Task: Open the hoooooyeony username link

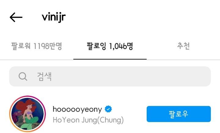Action: (x=77, y=109)
